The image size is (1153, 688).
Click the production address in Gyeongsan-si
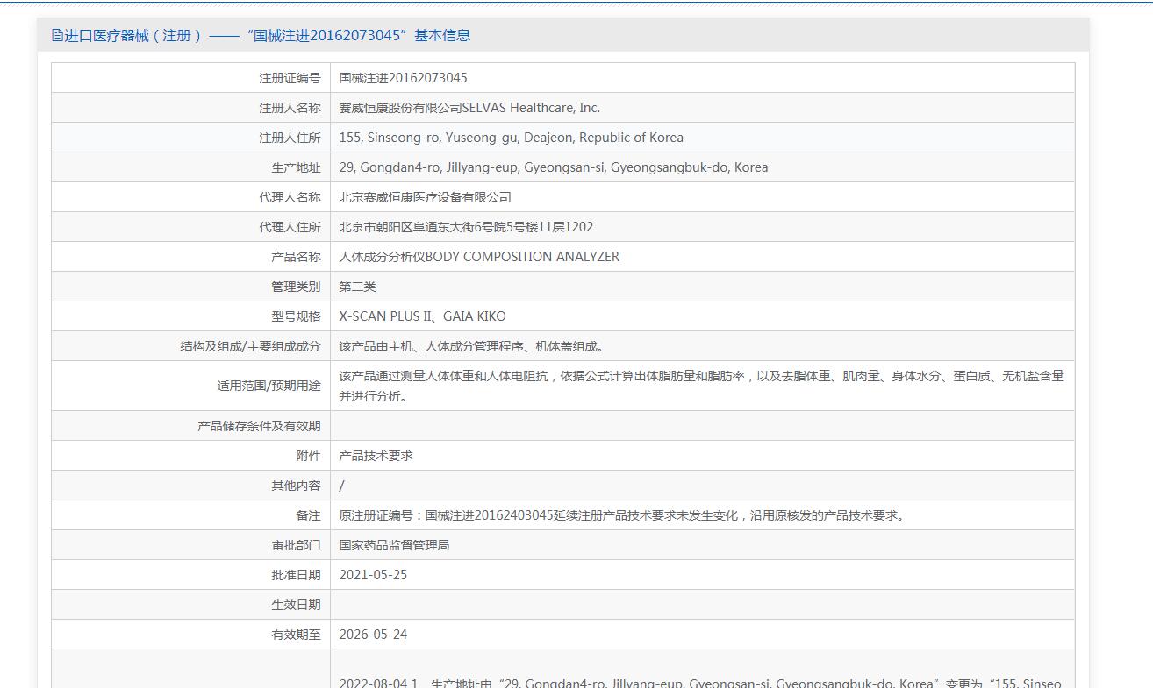(553, 167)
